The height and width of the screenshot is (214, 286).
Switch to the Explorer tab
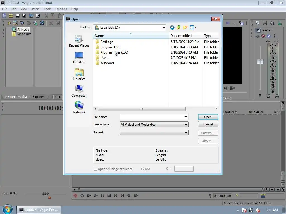tap(38, 97)
